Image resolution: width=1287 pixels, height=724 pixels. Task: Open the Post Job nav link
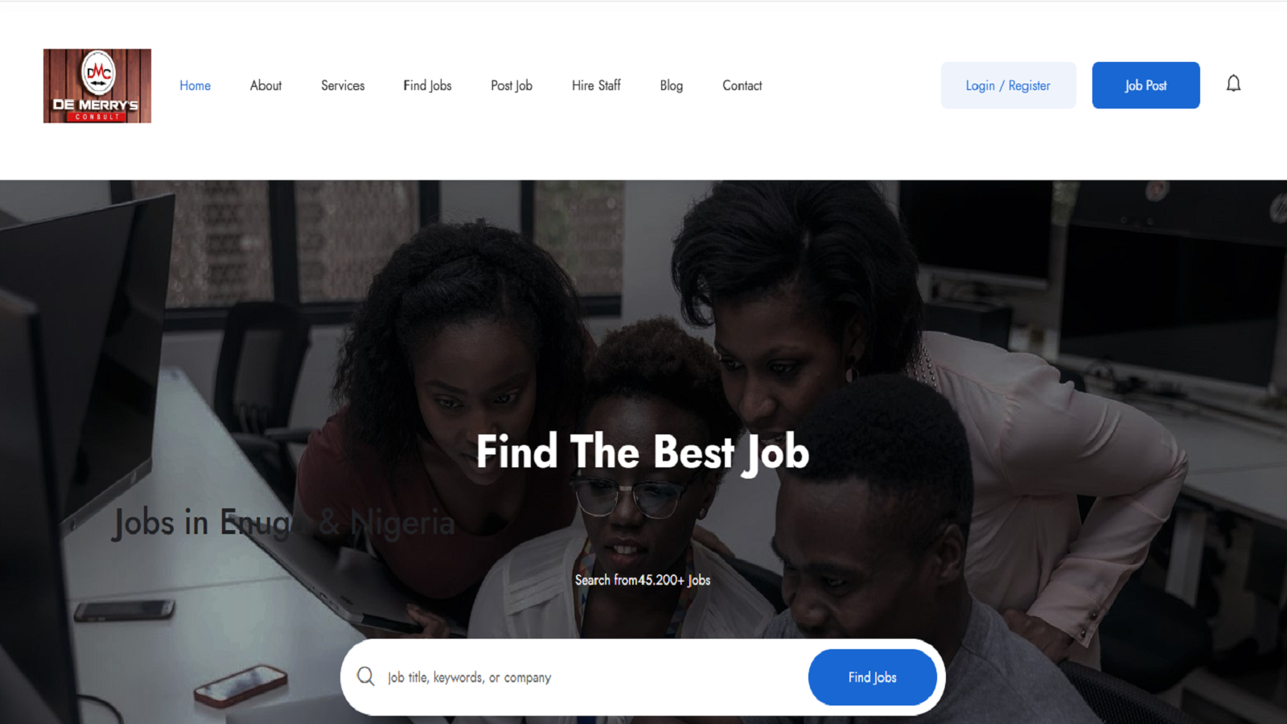tap(512, 85)
